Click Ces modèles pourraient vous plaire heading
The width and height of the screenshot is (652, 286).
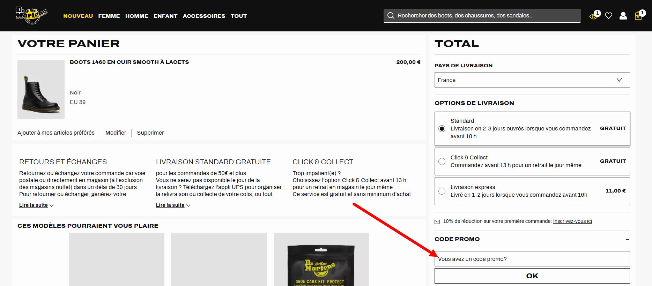[x=88, y=226]
